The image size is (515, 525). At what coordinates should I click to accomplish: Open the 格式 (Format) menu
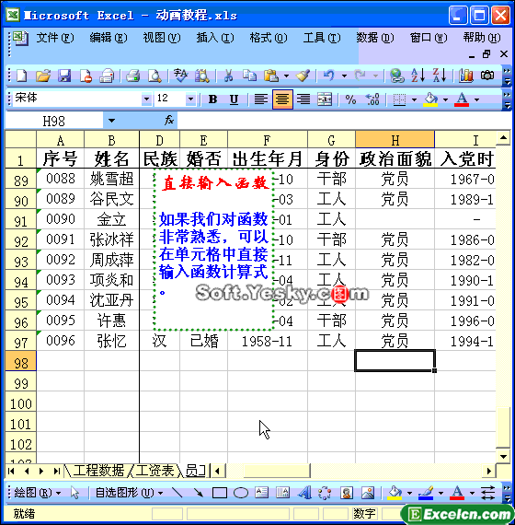point(269,38)
